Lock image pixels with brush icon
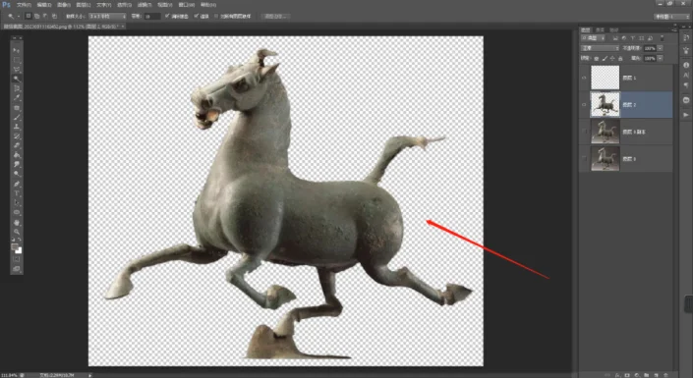The image size is (693, 378). [x=605, y=58]
